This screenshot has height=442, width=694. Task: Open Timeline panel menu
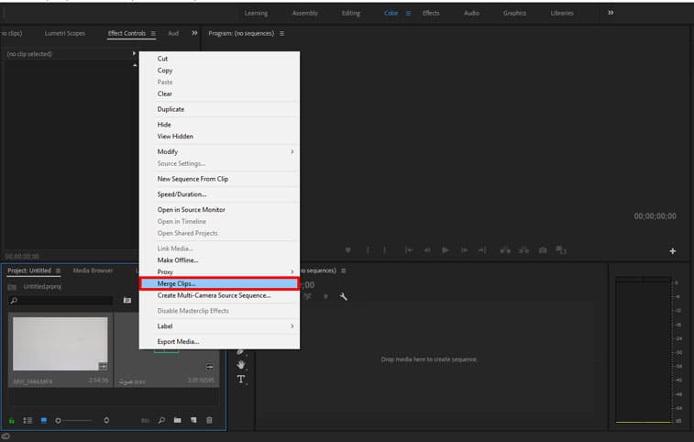(x=344, y=271)
